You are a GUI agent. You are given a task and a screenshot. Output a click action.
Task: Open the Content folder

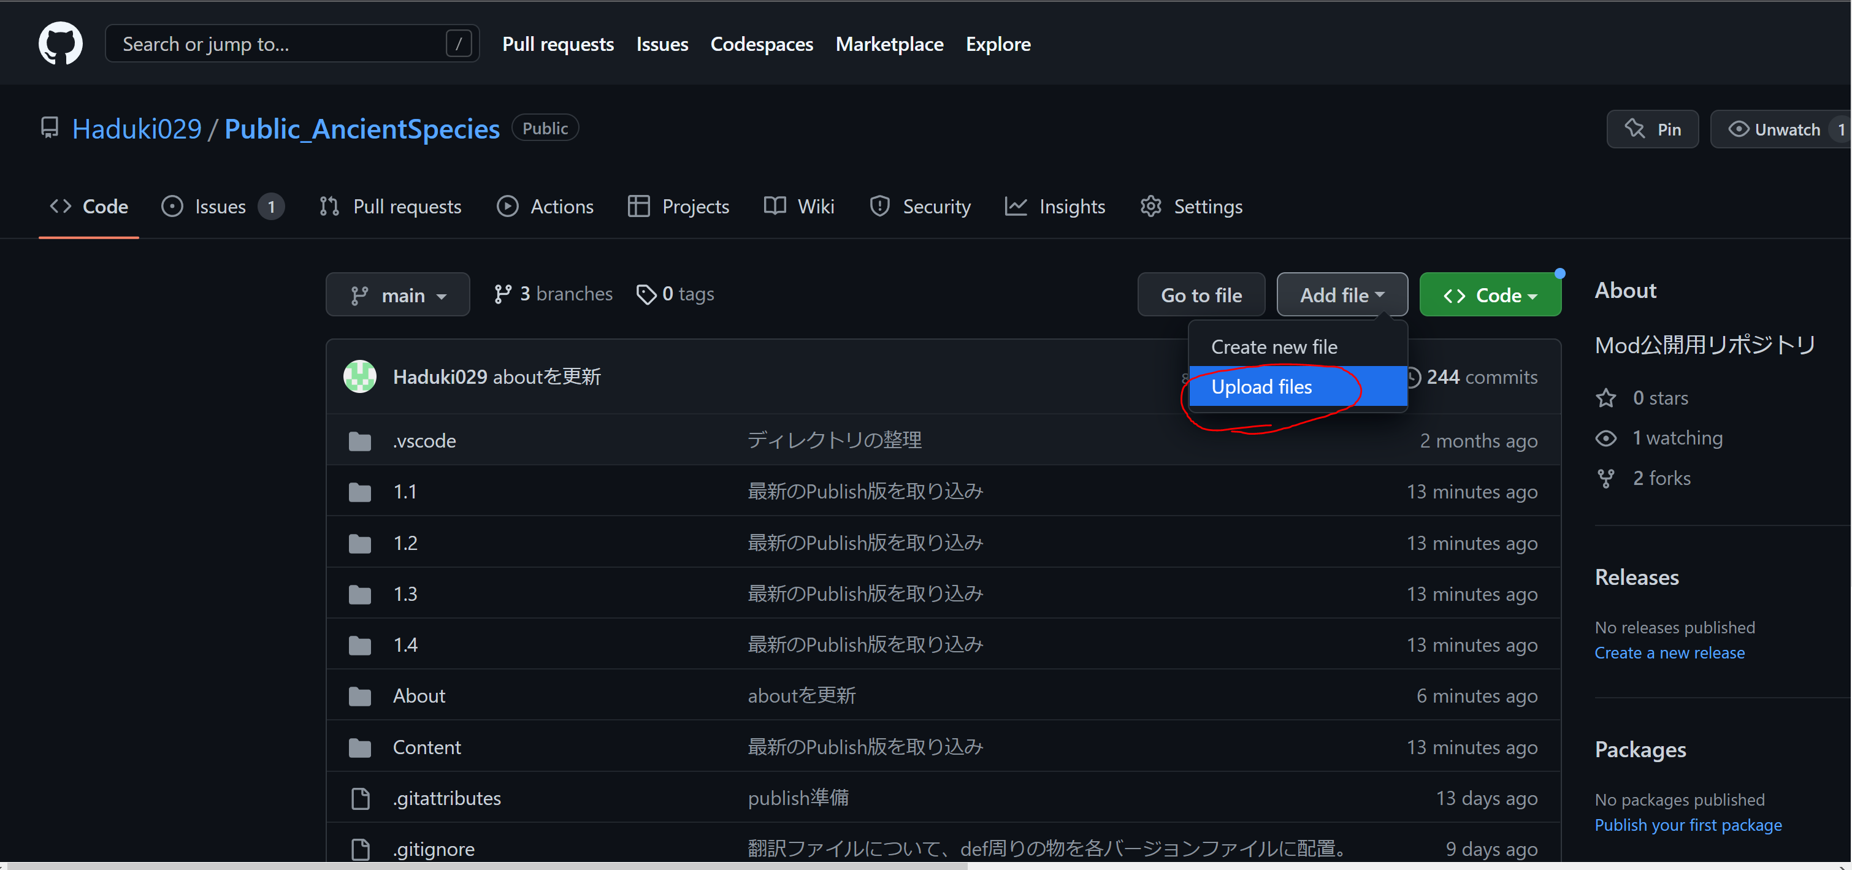coord(426,747)
